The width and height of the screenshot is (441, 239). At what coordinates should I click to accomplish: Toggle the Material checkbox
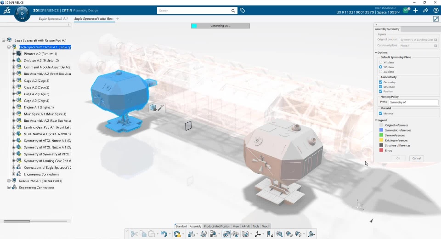[x=380, y=114]
